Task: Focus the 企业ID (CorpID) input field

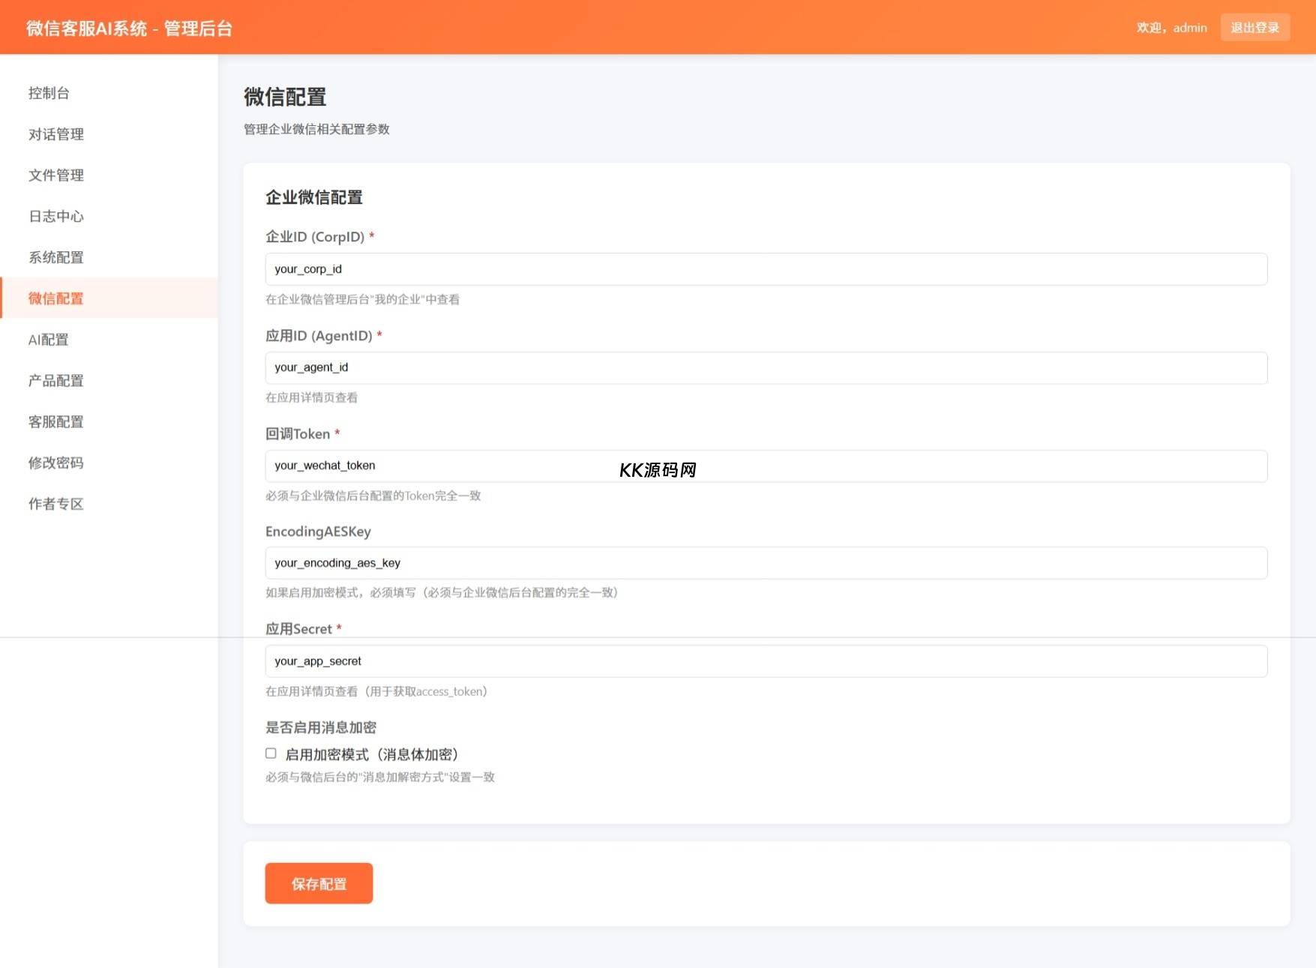Action: (766, 269)
